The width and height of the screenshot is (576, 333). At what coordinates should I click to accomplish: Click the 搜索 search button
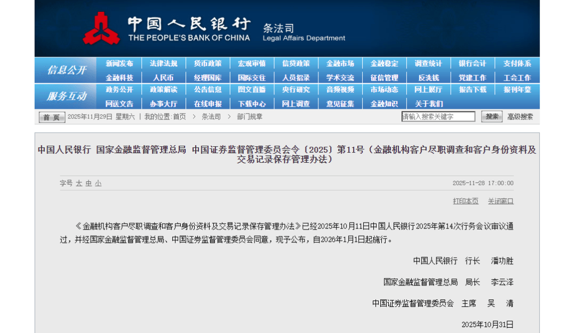(x=492, y=116)
